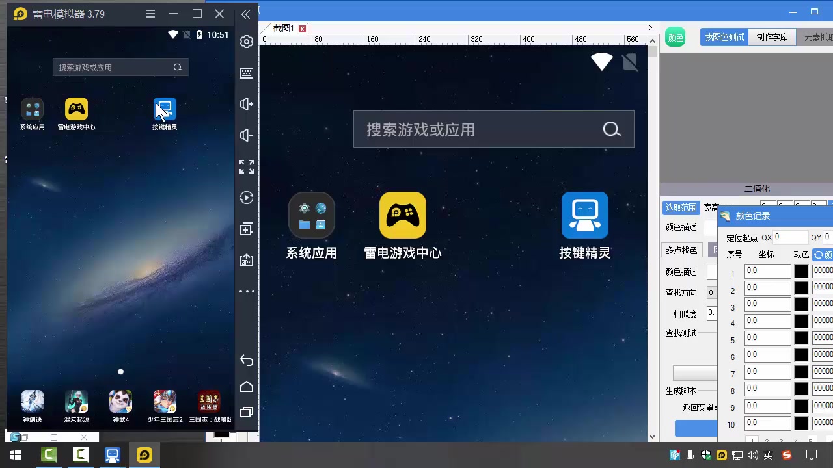Switch to the 多点找色 tab
833x468 pixels.
click(681, 250)
